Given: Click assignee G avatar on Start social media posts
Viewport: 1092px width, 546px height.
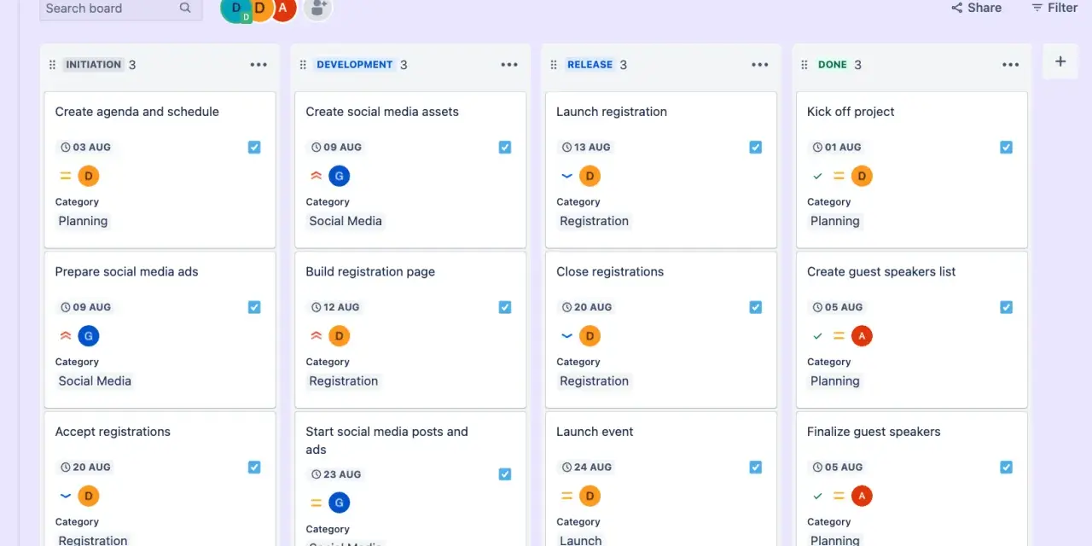Looking at the screenshot, I should [x=340, y=503].
